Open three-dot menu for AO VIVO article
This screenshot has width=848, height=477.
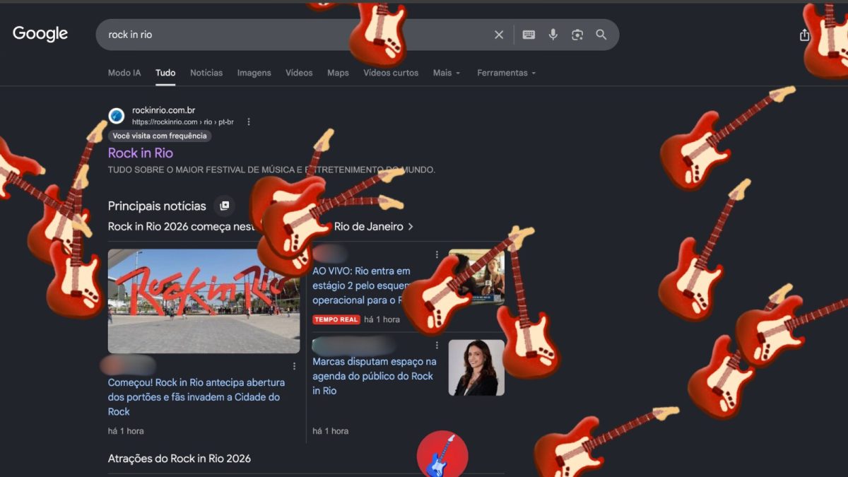[437, 254]
